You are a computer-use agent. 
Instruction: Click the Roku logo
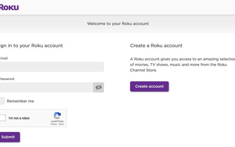coord(9,7)
